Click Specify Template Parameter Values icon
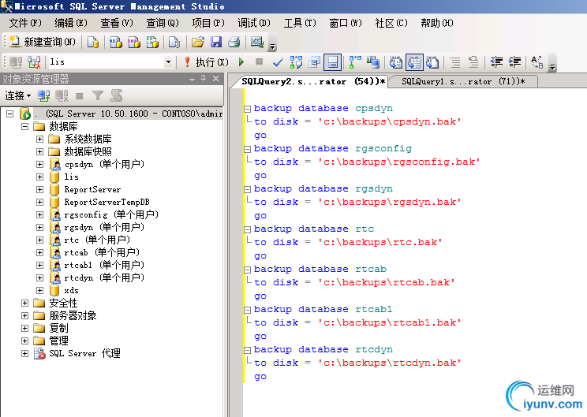 (x=537, y=62)
